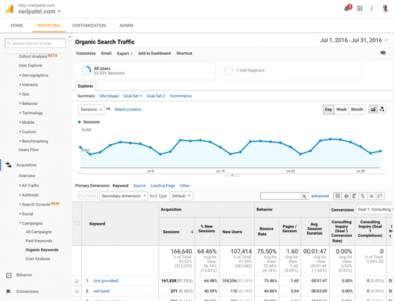Select the data table view icon

[338, 196]
